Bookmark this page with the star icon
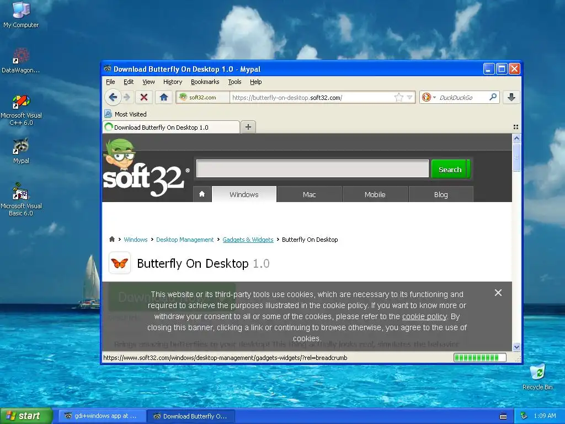Viewport: 565px width, 424px height. (x=398, y=97)
